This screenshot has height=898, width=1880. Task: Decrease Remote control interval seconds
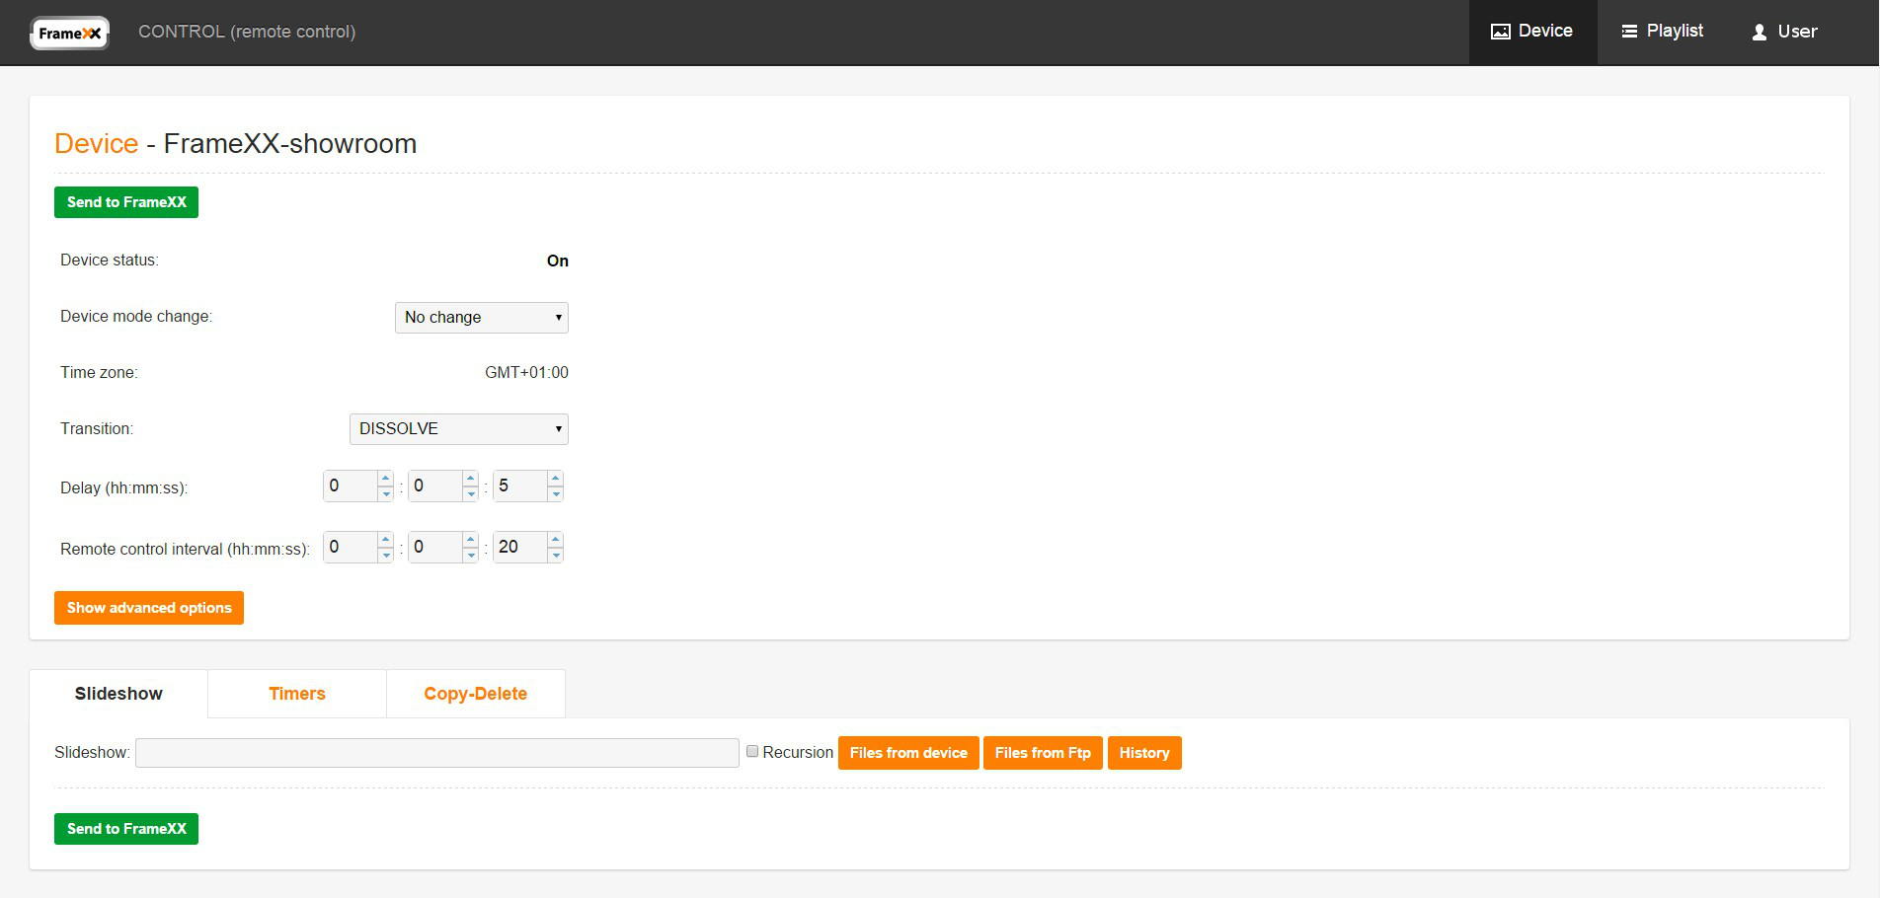(x=556, y=555)
